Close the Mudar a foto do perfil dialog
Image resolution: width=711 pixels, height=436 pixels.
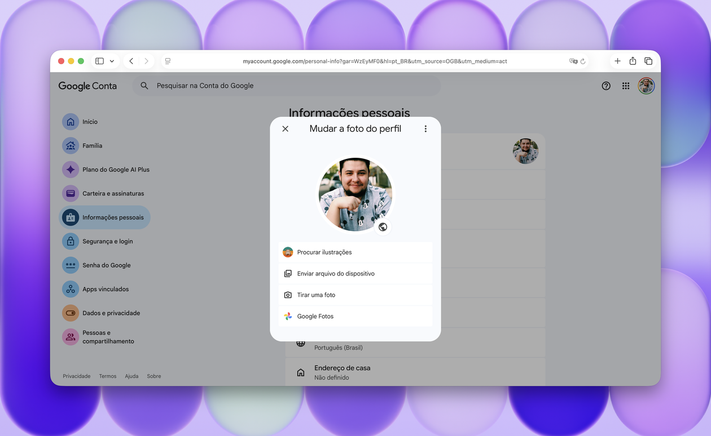[286, 129]
